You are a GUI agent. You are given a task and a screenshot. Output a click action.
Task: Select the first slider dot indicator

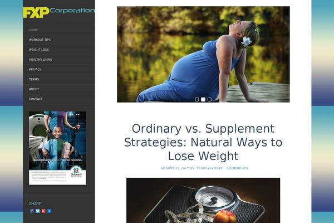point(197,99)
